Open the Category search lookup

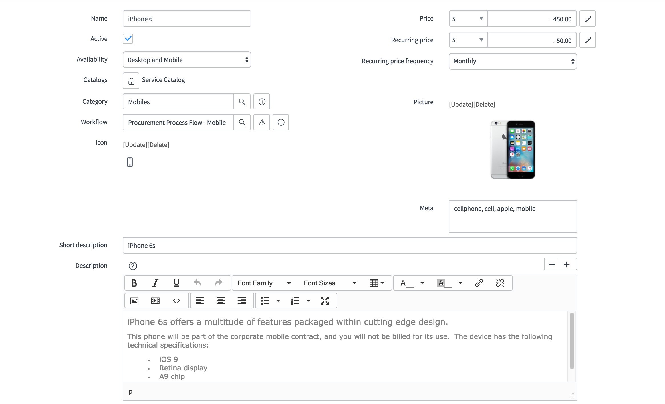tap(242, 101)
